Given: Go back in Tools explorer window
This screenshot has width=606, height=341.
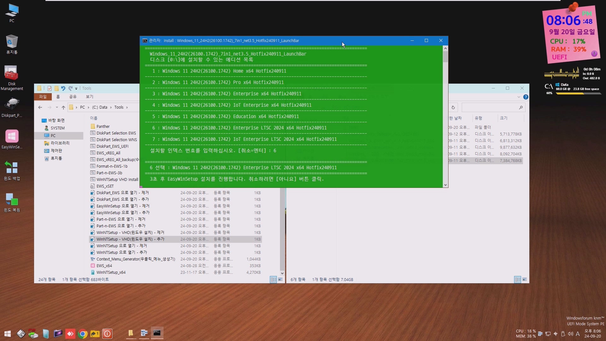Looking at the screenshot, I should pos(40,107).
